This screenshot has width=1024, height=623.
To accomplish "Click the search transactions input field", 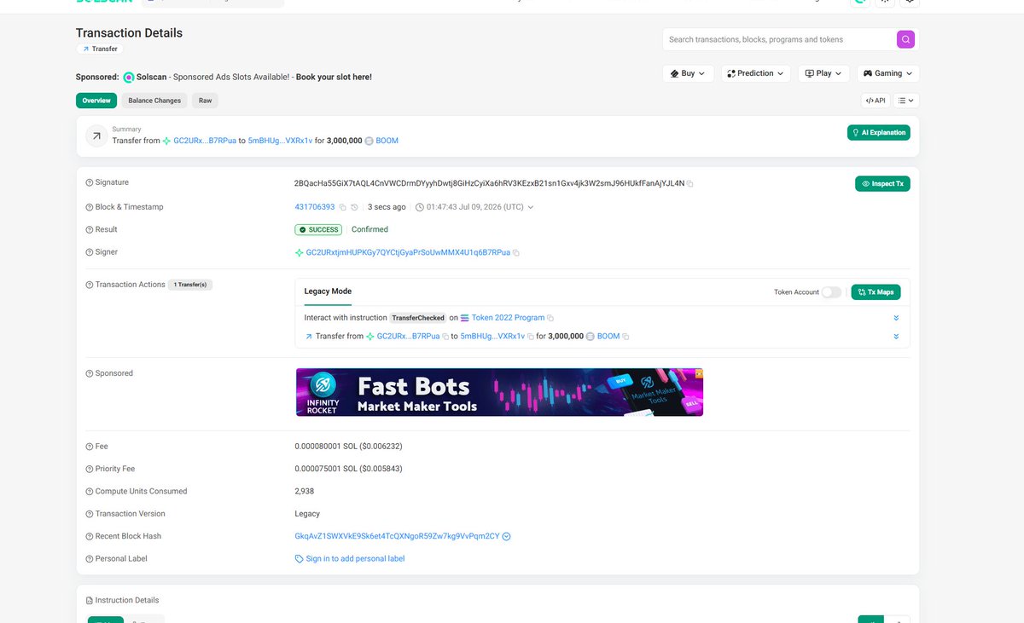I will (x=779, y=39).
